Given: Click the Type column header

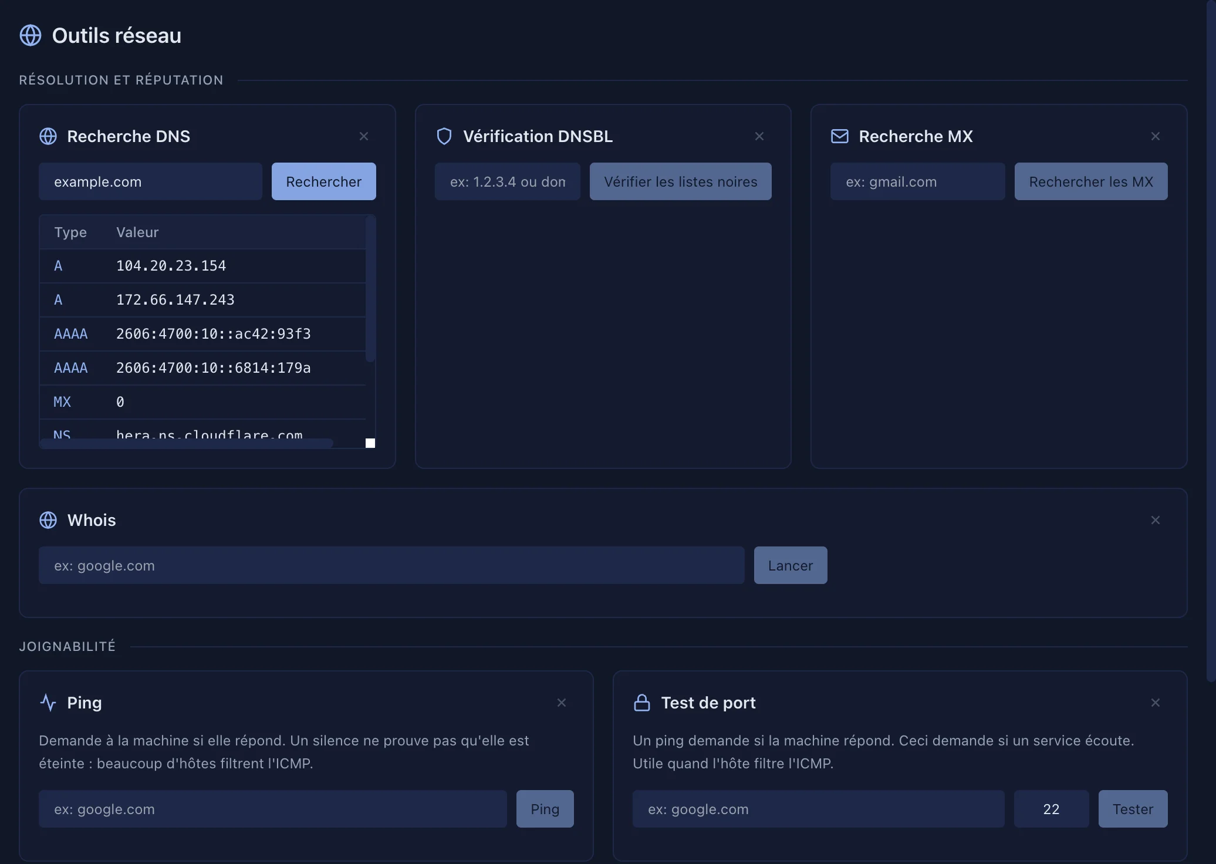Looking at the screenshot, I should pos(70,232).
